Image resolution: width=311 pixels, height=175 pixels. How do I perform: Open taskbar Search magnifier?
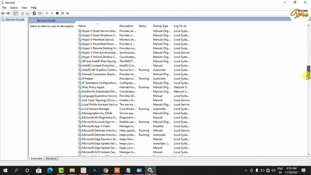pyautogui.click(x=16, y=171)
